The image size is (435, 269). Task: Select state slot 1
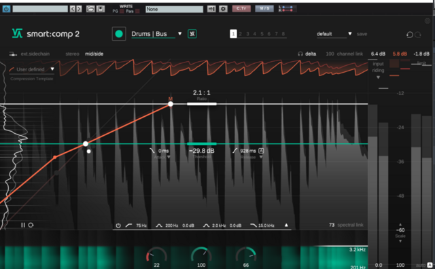[233, 34]
